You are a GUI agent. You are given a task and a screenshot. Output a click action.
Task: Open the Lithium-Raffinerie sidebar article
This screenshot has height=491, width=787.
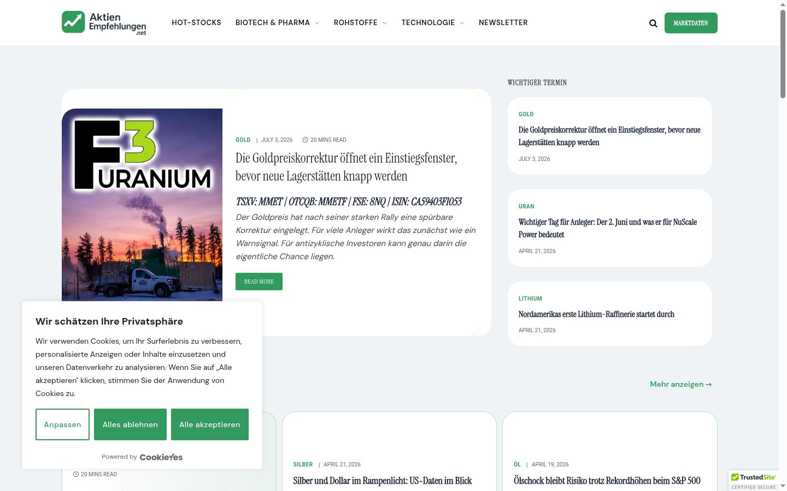[x=596, y=314]
